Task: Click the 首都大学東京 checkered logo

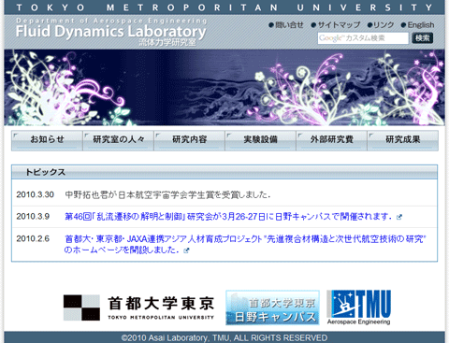Action: pyautogui.click(x=138, y=307)
